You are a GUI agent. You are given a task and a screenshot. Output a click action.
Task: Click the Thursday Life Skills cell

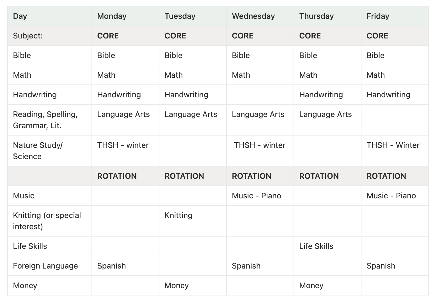click(x=316, y=246)
